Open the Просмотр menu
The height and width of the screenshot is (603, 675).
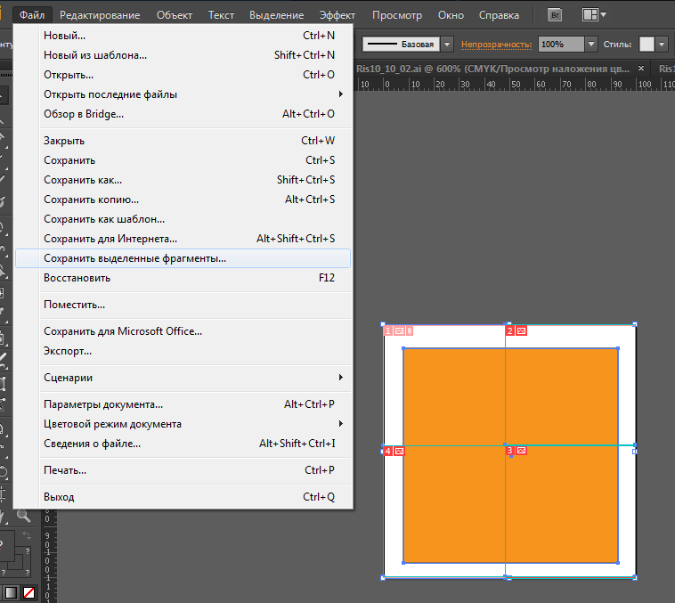coord(397,15)
